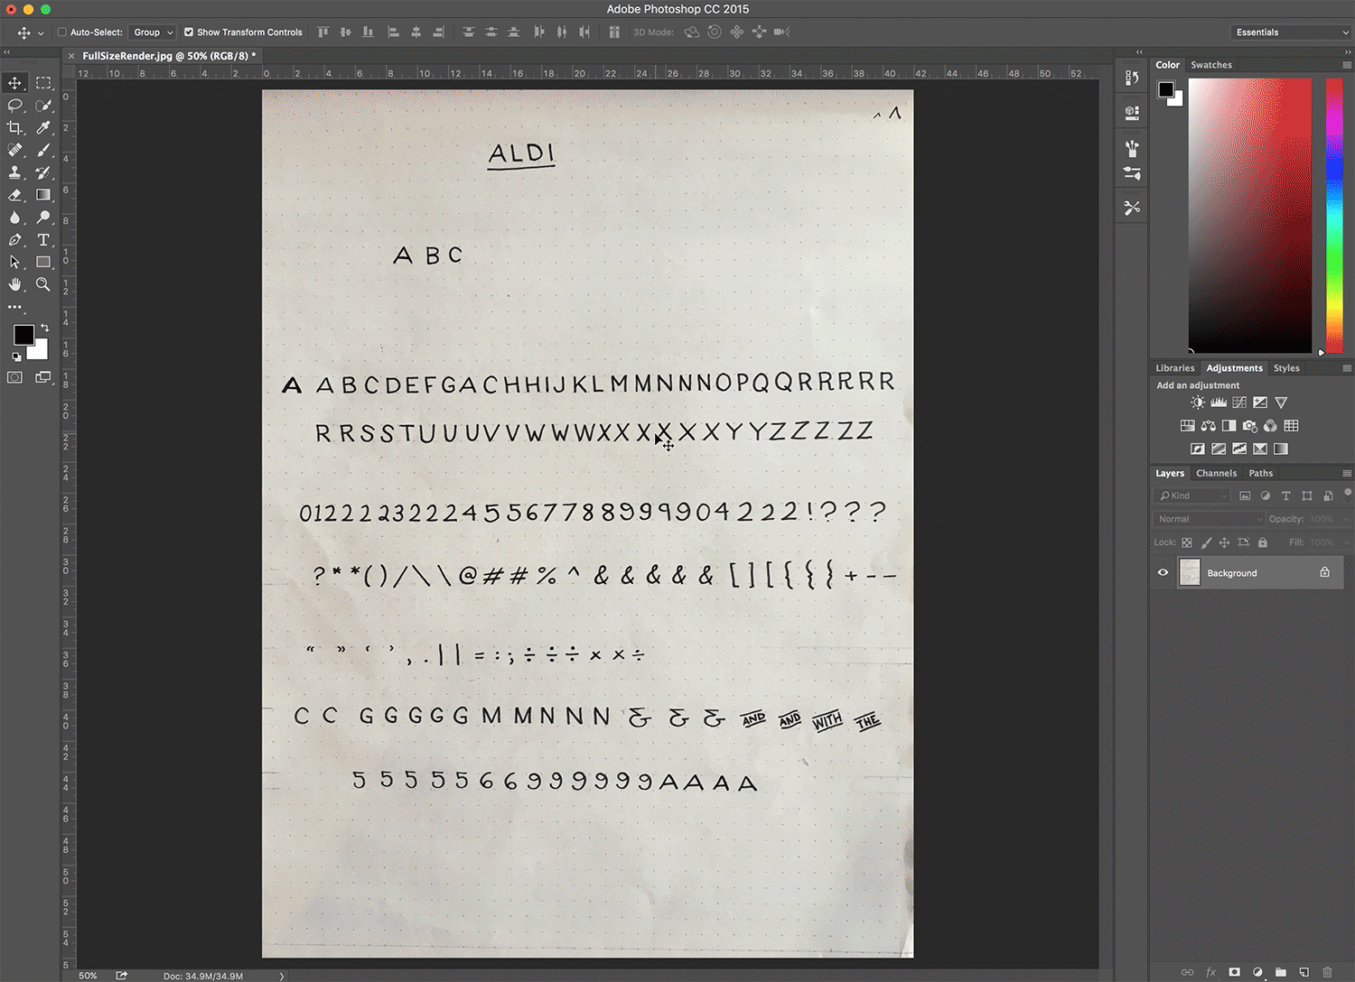The width and height of the screenshot is (1355, 982).
Task: Toggle filter for type layers
Action: pyautogui.click(x=1286, y=496)
